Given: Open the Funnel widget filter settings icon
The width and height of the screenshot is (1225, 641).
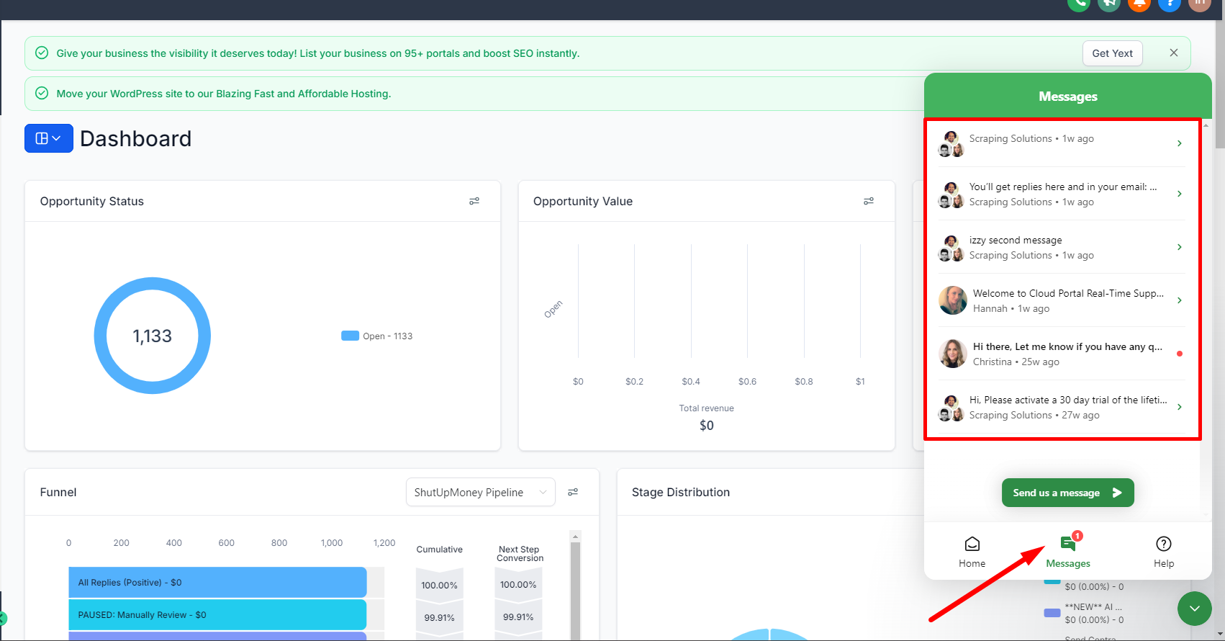Looking at the screenshot, I should 573,492.
